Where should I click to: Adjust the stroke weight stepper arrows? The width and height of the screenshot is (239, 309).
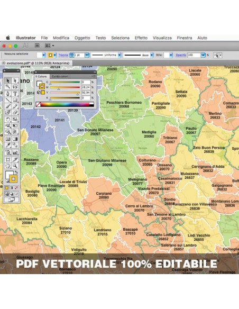click(x=72, y=55)
